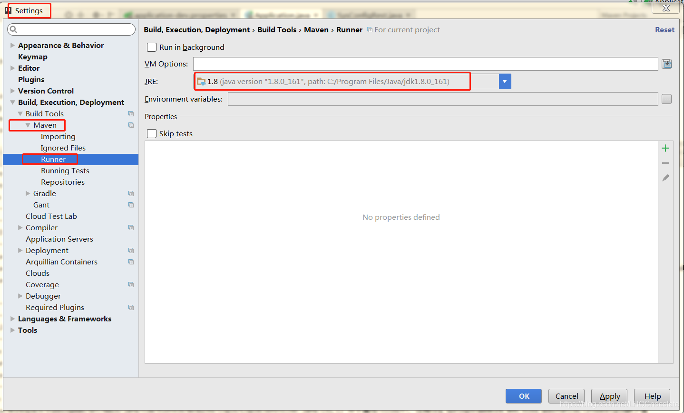Select Importing under Maven
This screenshot has width=684, height=413.
[58, 137]
